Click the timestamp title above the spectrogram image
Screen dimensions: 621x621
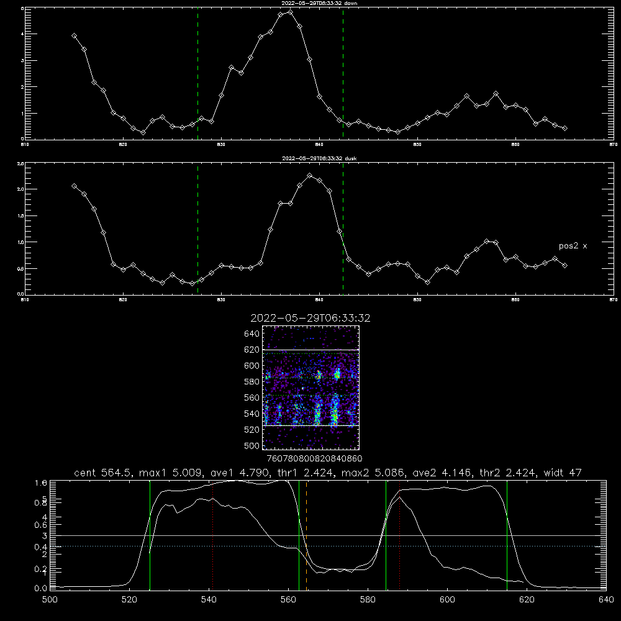pos(310,318)
